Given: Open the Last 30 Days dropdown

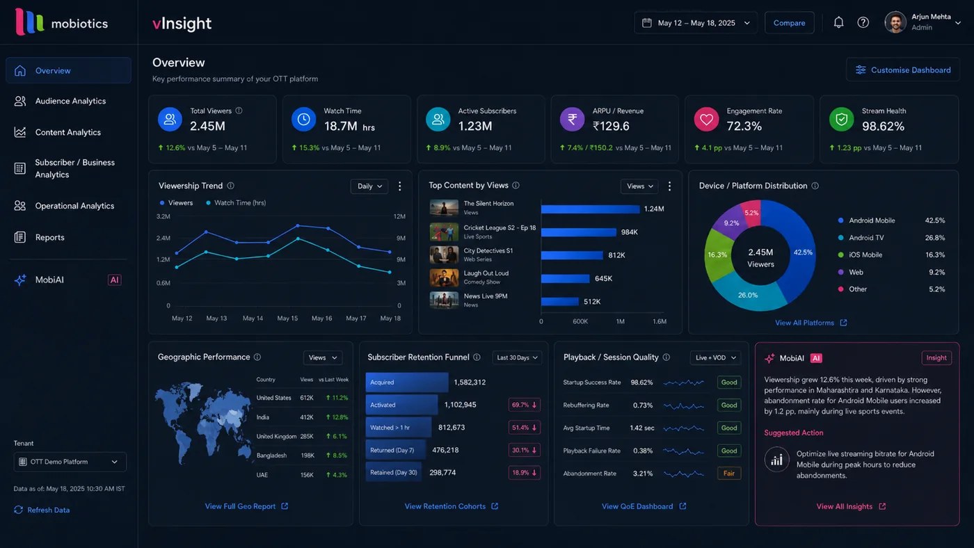Looking at the screenshot, I should (x=517, y=357).
